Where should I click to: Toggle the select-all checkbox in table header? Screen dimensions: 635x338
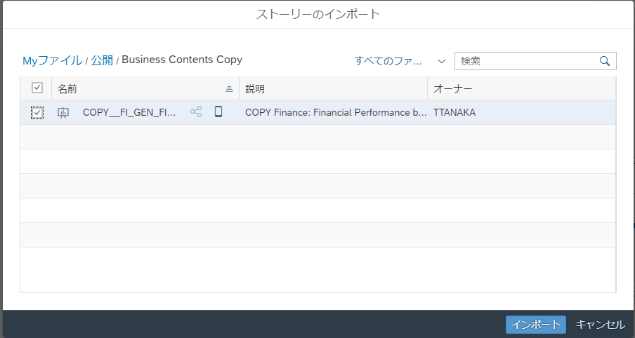pyautogui.click(x=37, y=88)
